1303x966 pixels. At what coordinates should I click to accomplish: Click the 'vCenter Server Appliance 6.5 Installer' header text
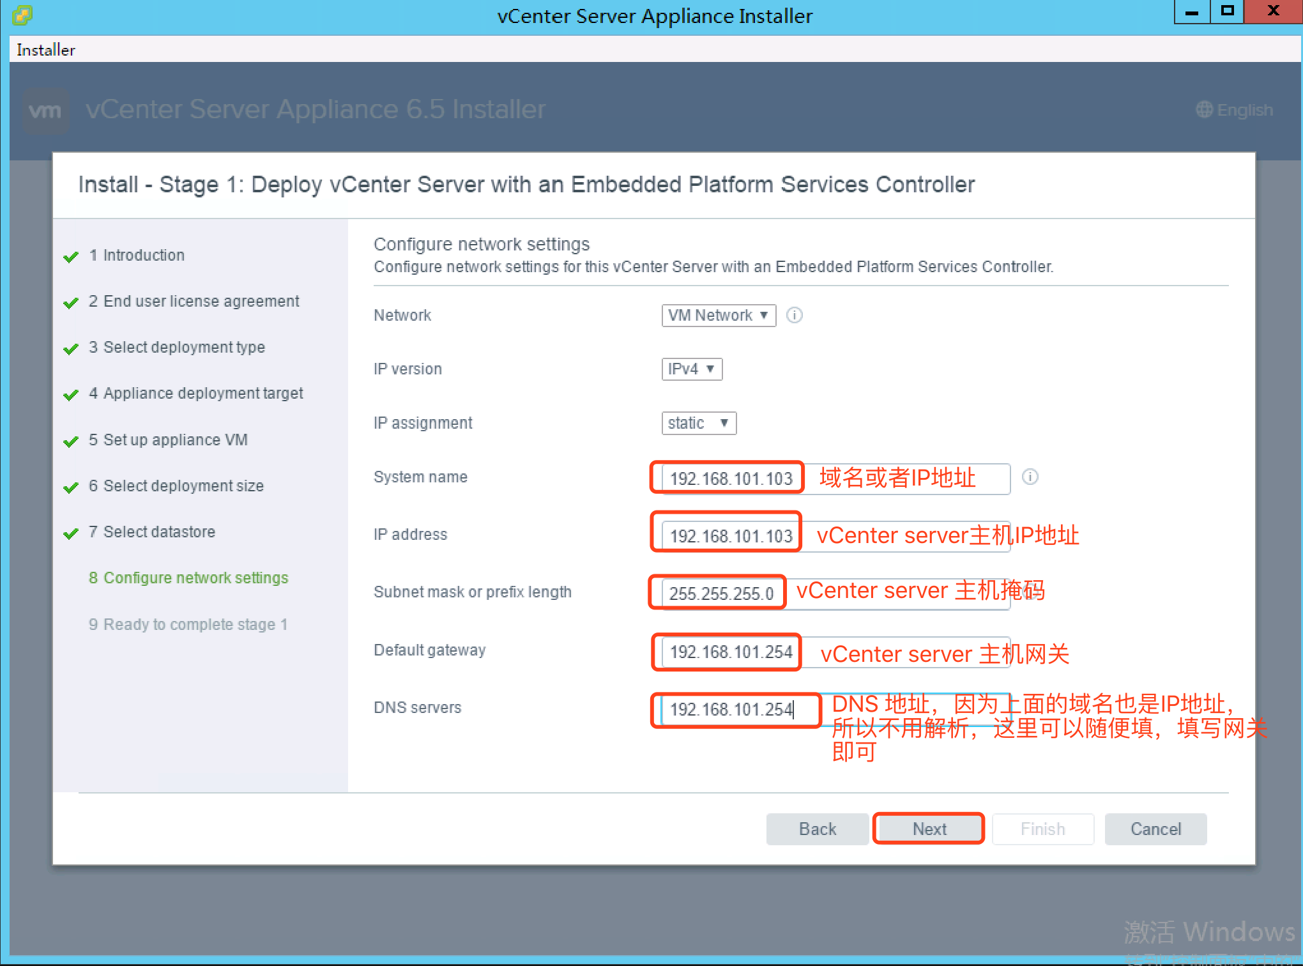click(x=316, y=109)
